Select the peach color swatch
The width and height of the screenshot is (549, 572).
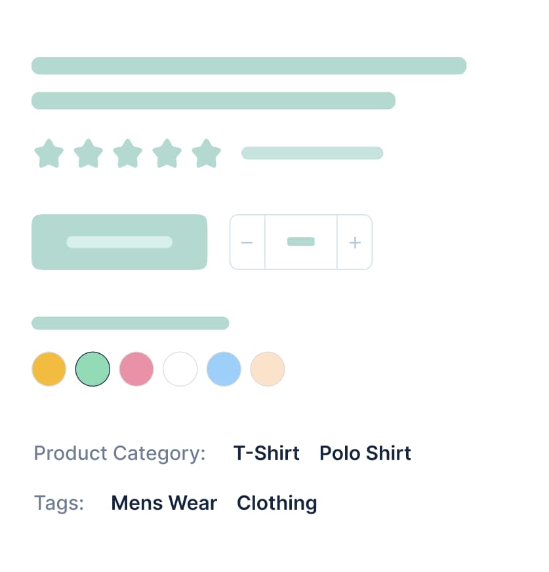[268, 369]
